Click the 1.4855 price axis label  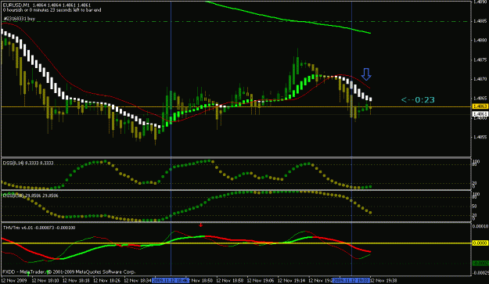480,137
